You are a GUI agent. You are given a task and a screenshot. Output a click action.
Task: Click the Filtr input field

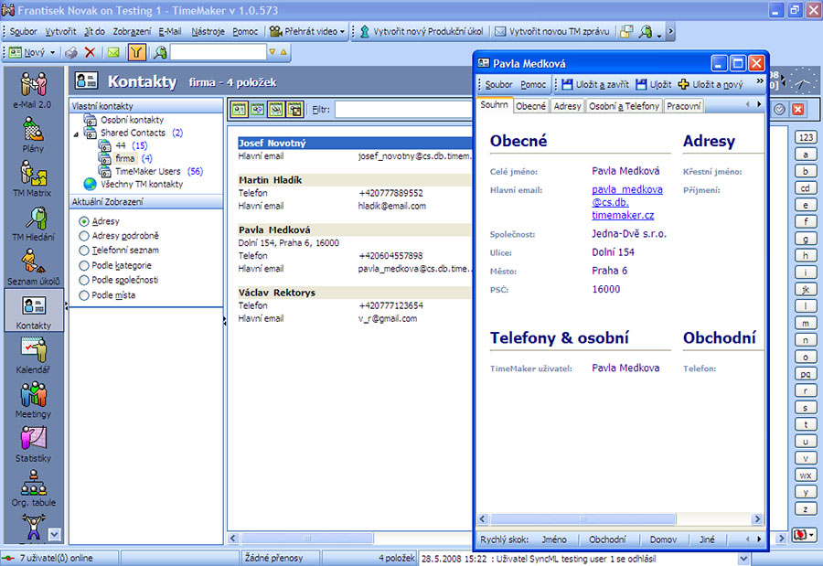coord(402,110)
